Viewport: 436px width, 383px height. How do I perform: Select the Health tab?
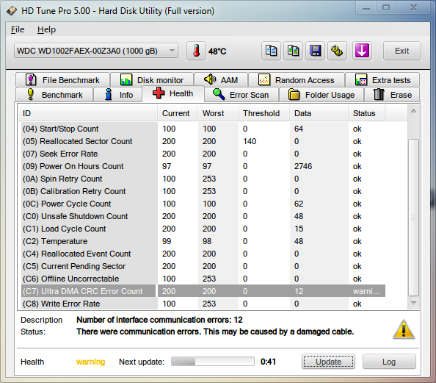(173, 93)
